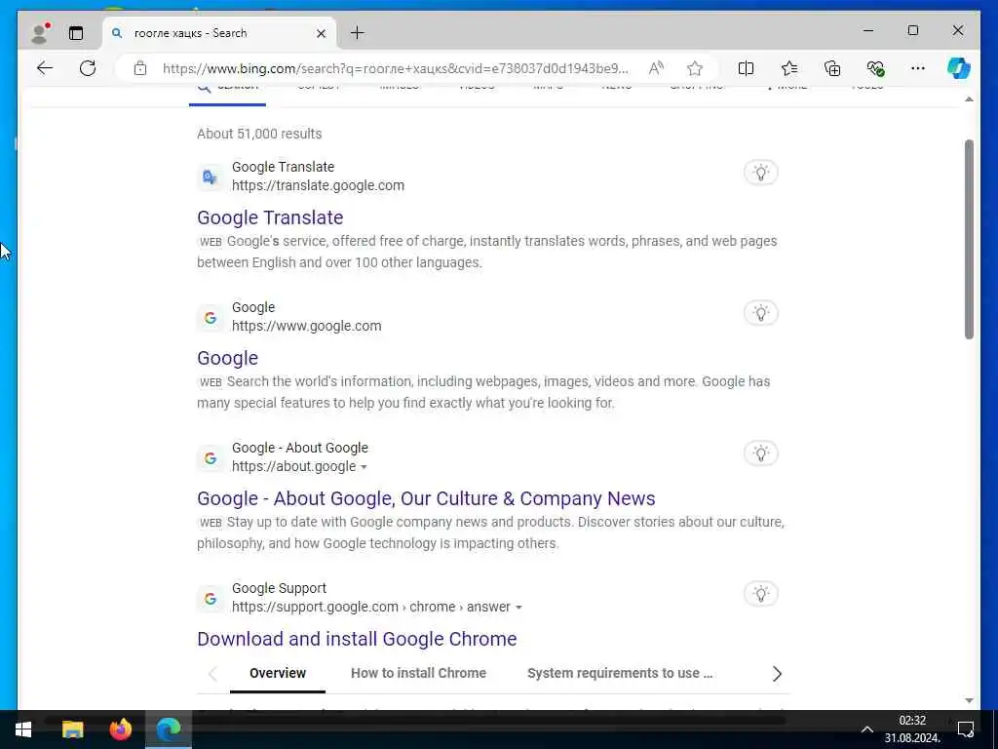Open Copilot sidebar icon
Viewport: 998px width, 749px height.
point(959,68)
